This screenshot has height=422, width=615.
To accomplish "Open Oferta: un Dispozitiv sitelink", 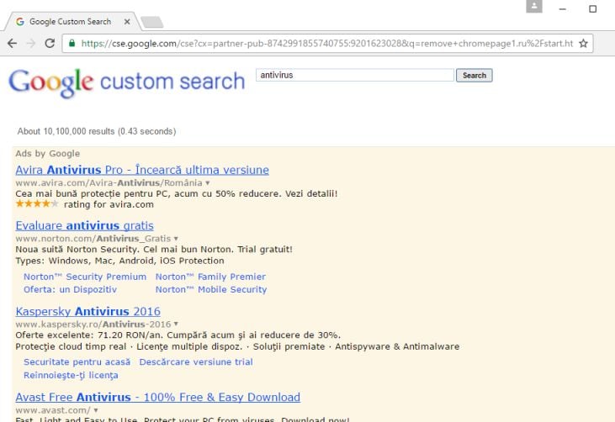I will 70,289.
